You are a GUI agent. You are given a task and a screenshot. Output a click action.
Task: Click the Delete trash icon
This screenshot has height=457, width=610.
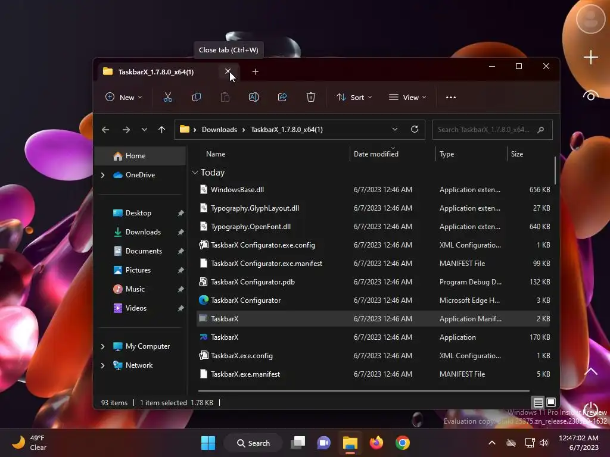click(x=311, y=97)
